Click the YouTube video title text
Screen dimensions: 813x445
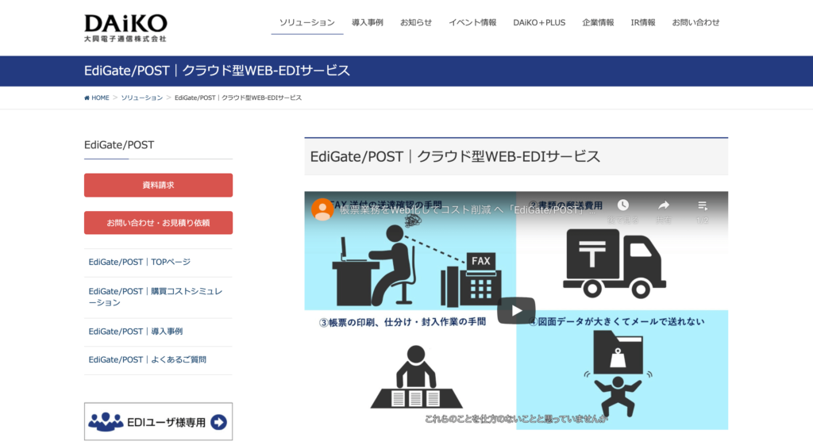[467, 210]
